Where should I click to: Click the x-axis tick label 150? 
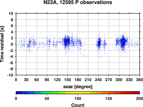click(x=67, y=80)
